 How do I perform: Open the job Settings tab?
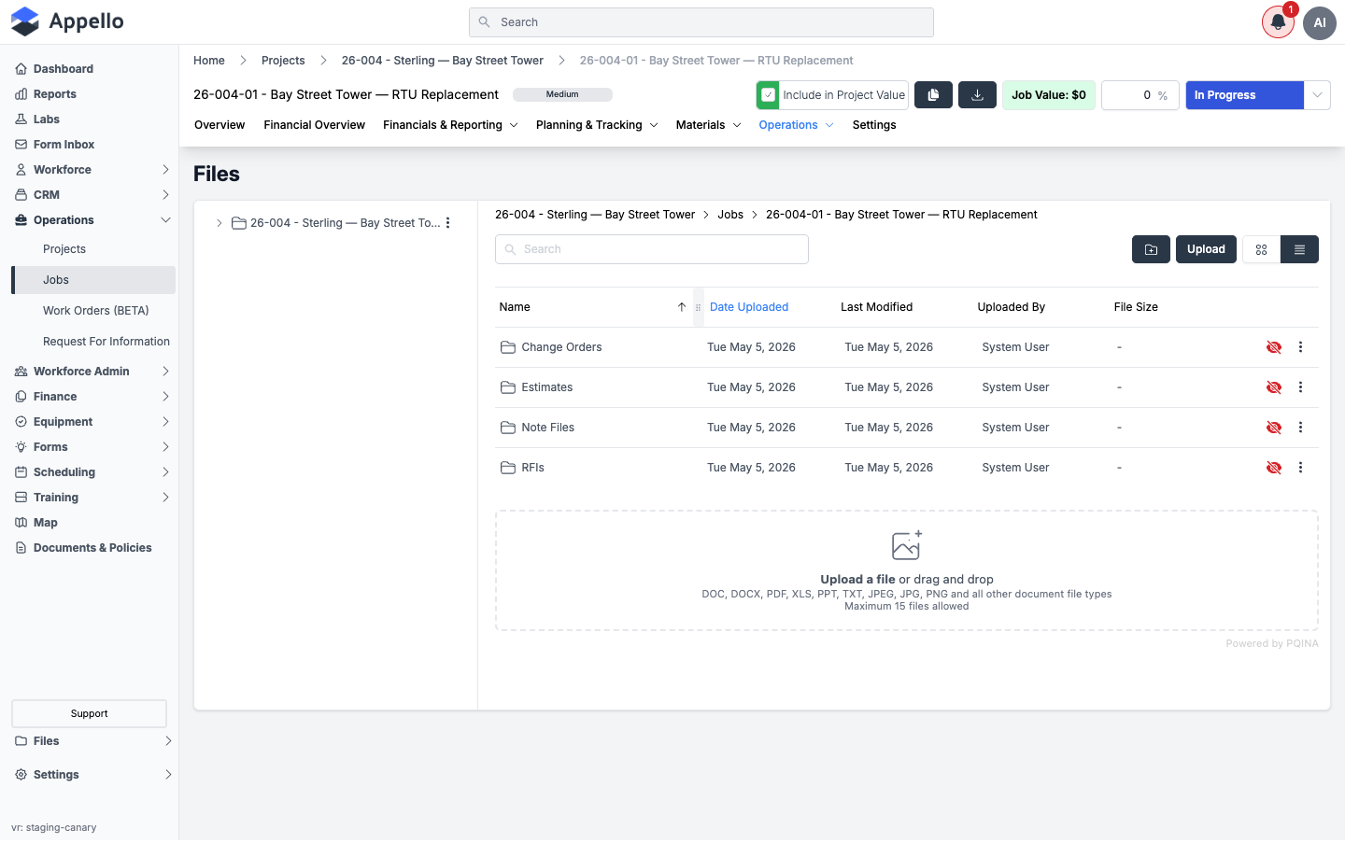(874, 125)
